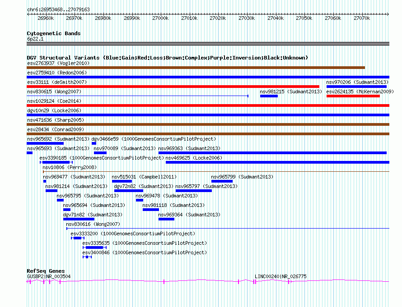Click the esv33111 (deSmith2007) label
This screenshot has width=402, height=307.
point(57,82)
